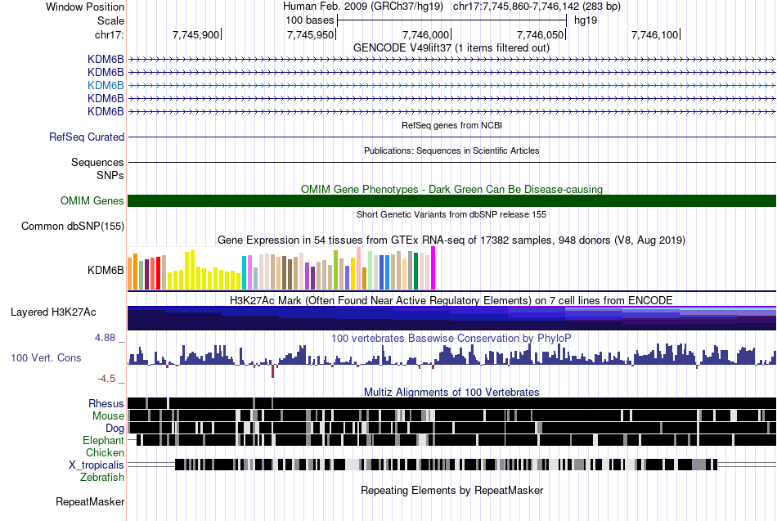777x521 pixels.
Task: Click the RefSeq Curated track label
Action: [87, 137]
